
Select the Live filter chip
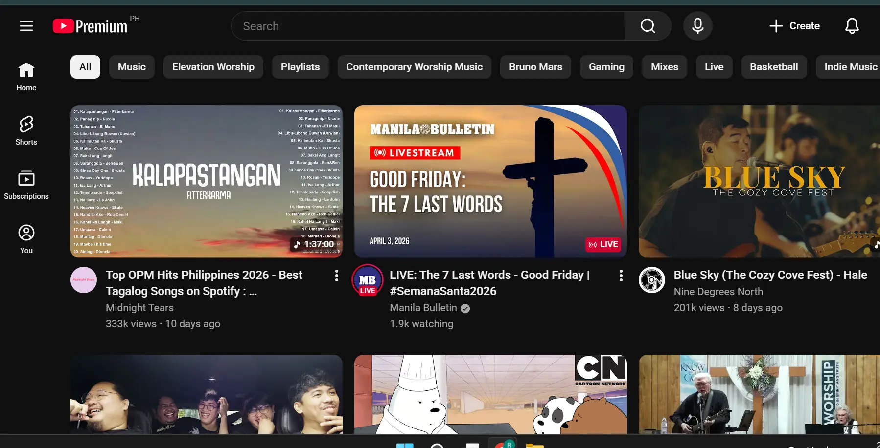click(x=714, y=67)
